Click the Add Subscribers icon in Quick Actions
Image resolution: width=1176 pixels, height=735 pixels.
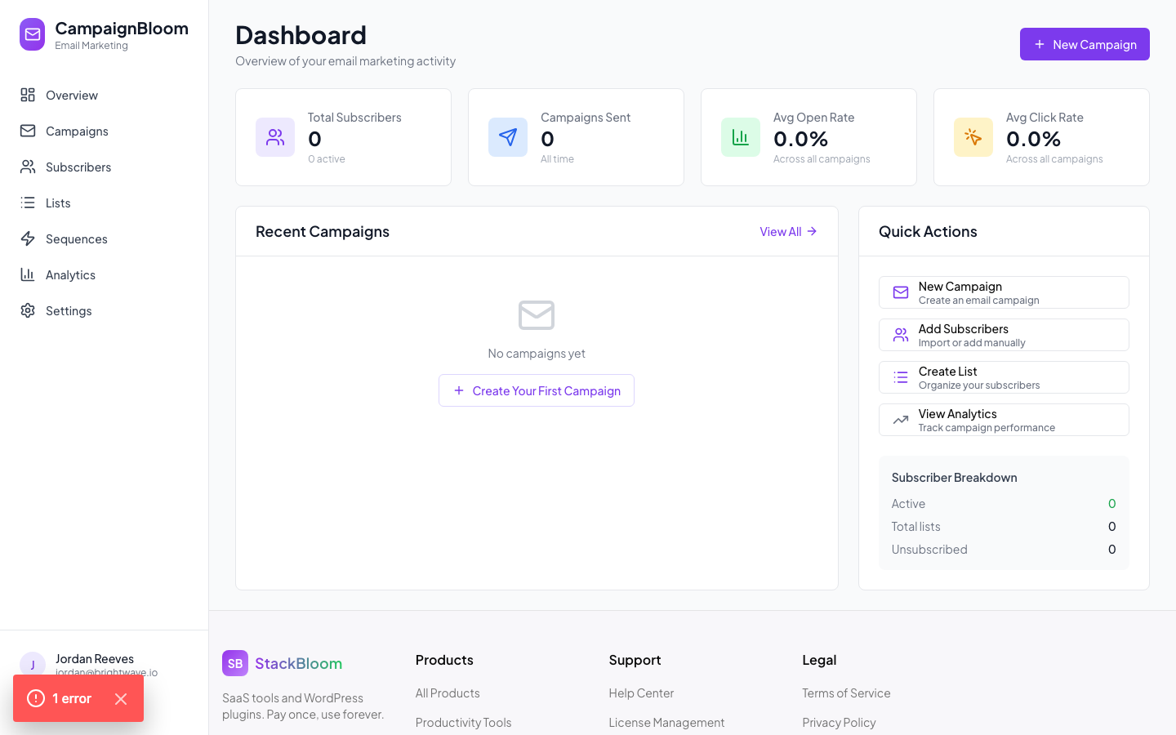coord(900,334)
